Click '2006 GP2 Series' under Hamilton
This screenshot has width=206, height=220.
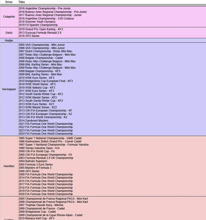click(29, 171)
